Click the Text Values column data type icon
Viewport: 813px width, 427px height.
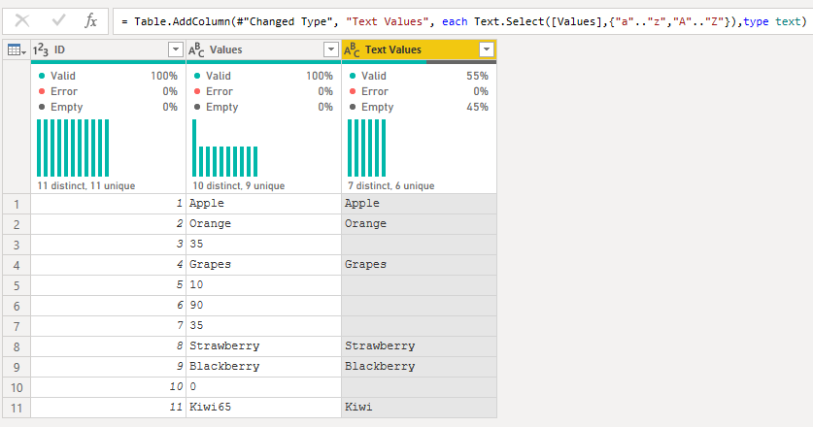click(x=352, y=49)
